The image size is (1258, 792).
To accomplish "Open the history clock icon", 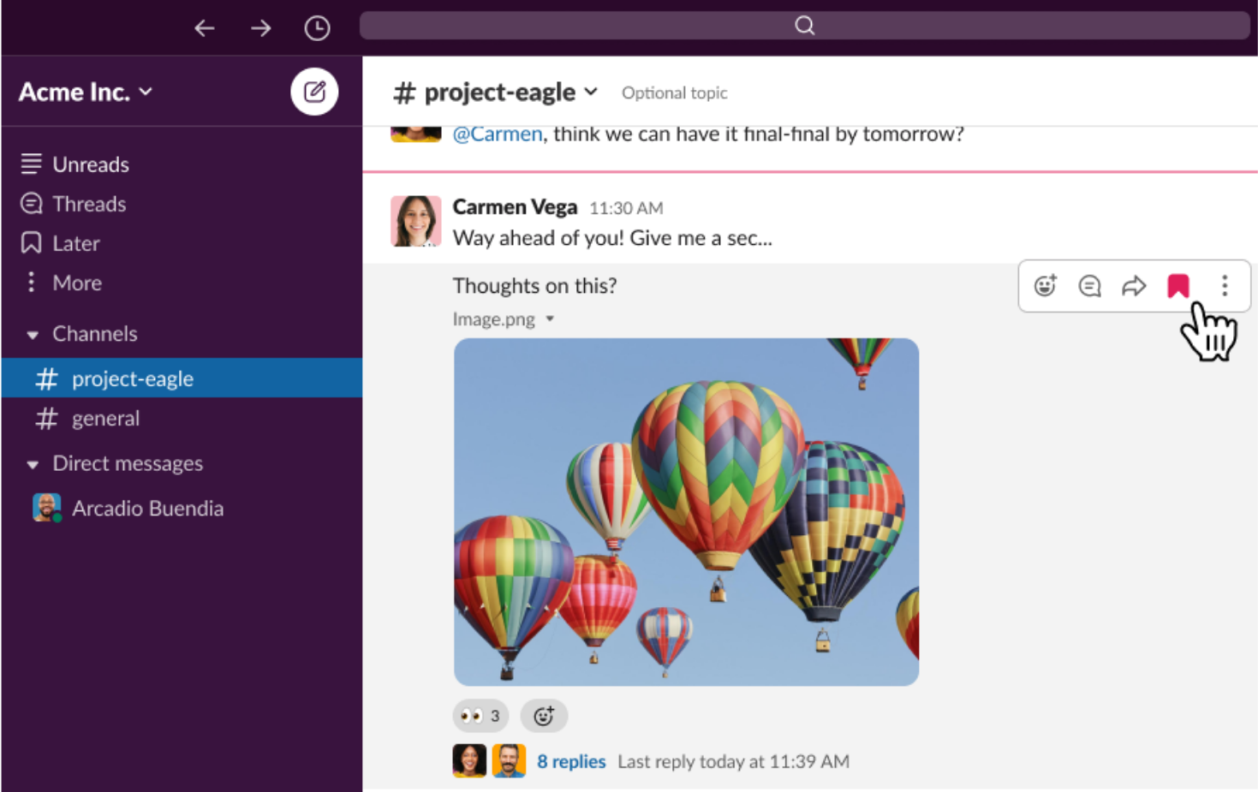I will click(x=317, y=28).
